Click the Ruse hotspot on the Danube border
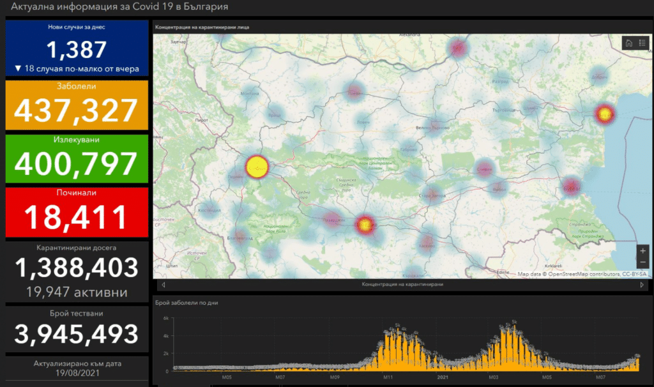 coord(457,48)
